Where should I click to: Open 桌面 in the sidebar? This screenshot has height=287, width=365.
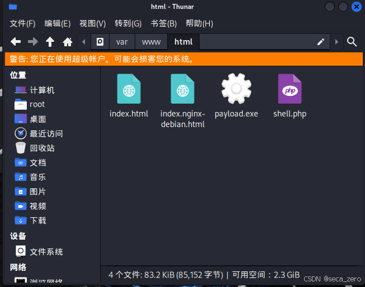click(30, 119)
